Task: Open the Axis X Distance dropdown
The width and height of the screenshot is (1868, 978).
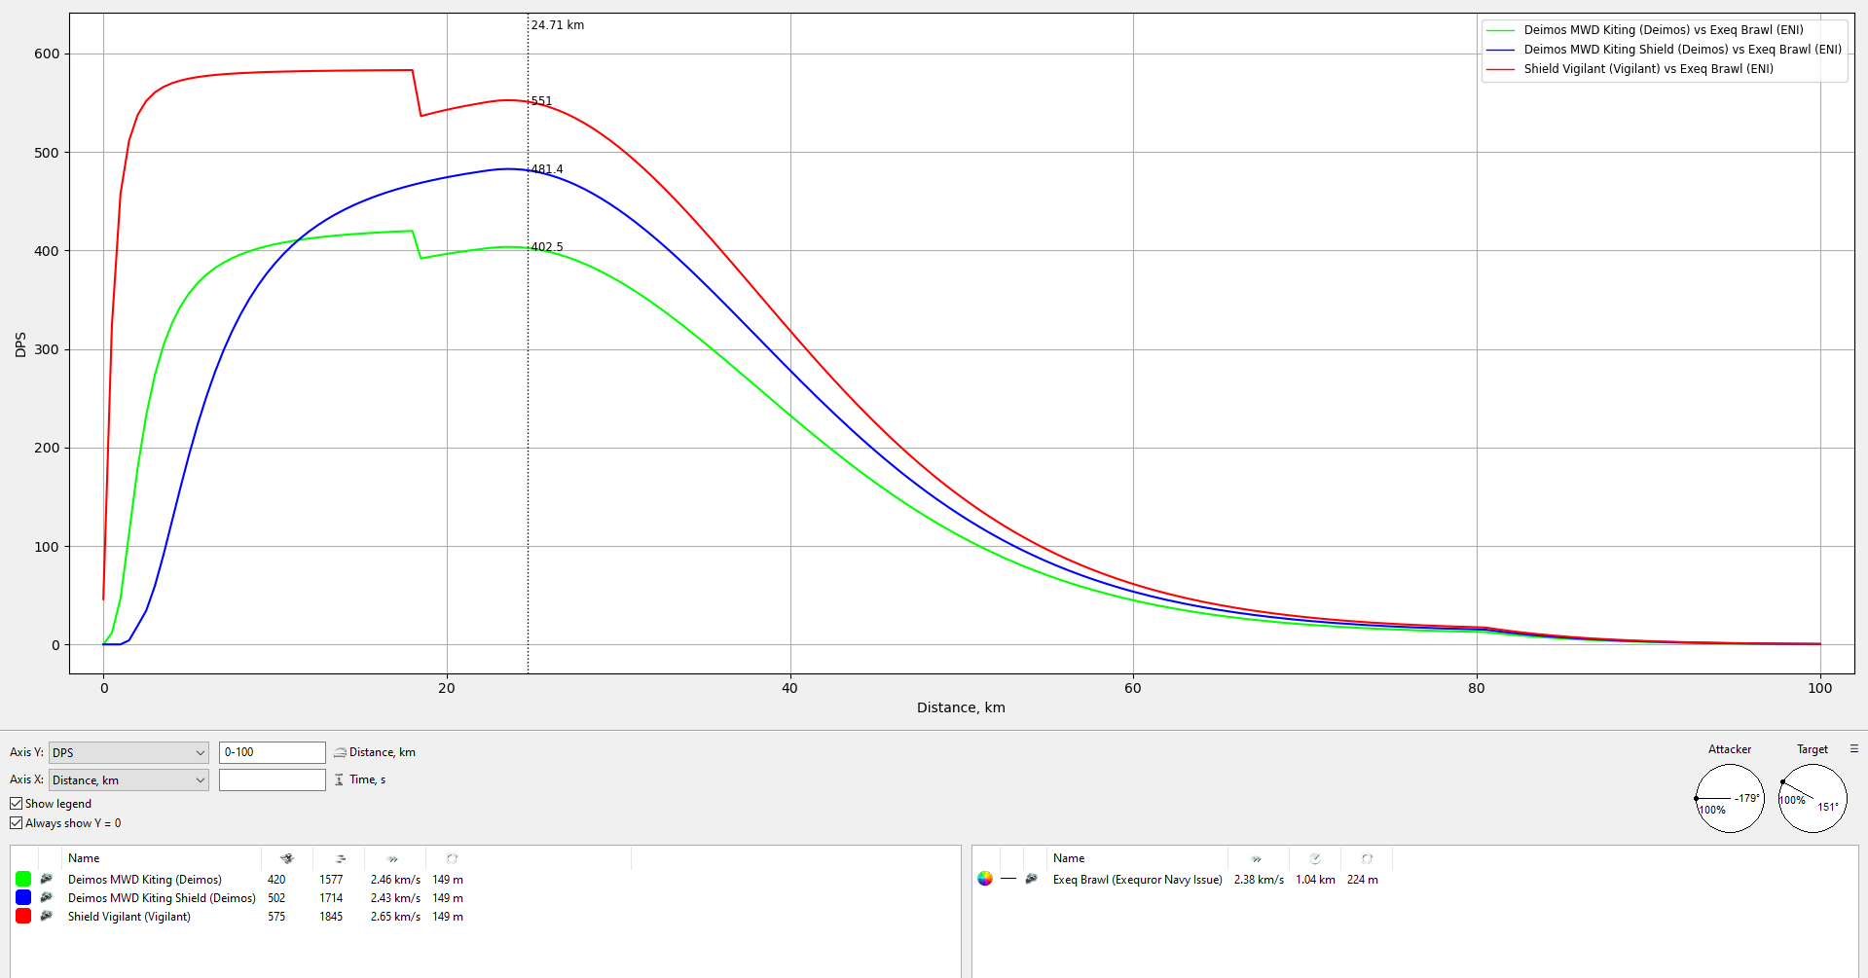Action: click(x=128, y=779)
